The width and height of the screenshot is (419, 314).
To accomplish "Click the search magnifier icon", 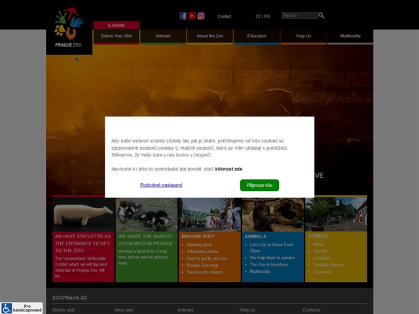I will [x=321, y=15].
